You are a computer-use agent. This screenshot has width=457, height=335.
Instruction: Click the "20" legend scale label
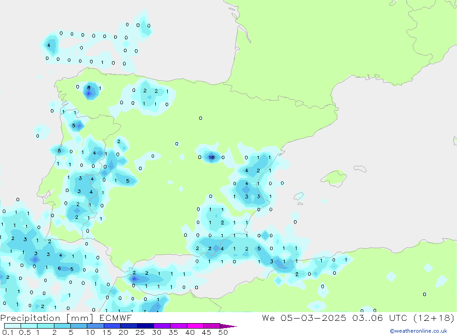pyautogui.click(x=123, y=332)
